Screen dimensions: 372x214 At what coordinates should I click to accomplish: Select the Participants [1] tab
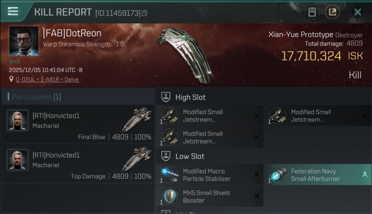36,97
